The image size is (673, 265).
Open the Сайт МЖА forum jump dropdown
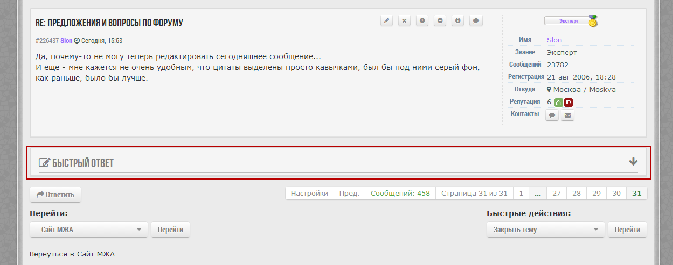point(89,230)
